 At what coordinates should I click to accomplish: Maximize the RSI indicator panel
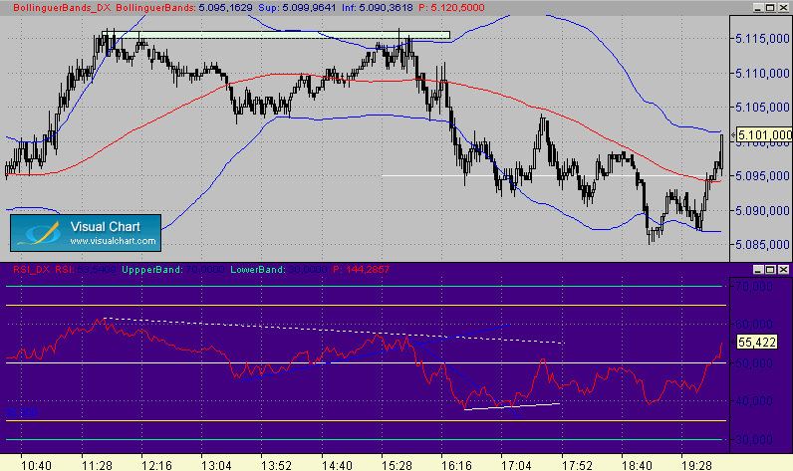pyautogui.click(x=770, y=270)
